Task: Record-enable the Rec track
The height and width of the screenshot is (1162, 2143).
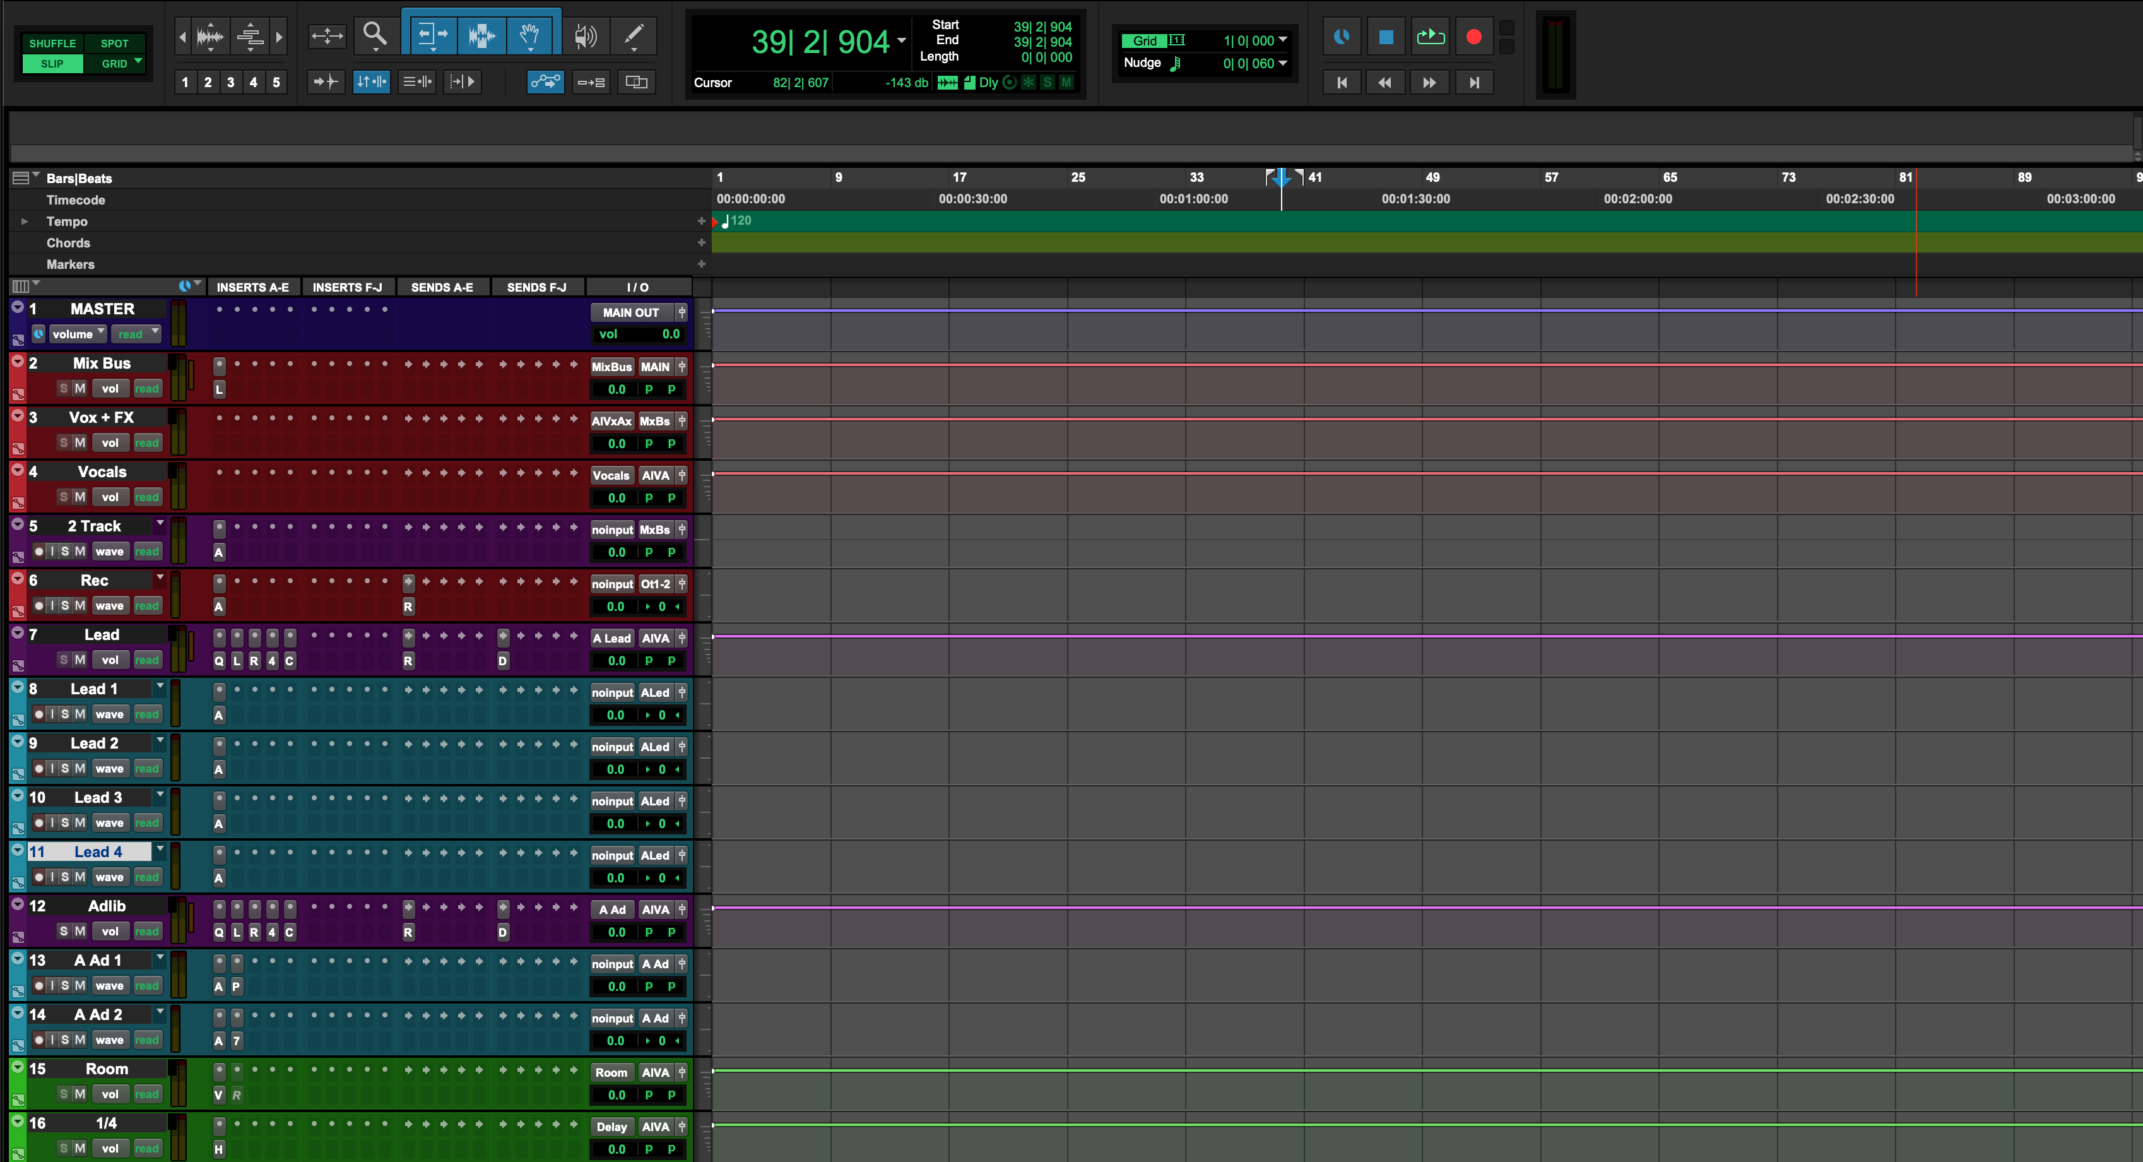Action: 39,606
